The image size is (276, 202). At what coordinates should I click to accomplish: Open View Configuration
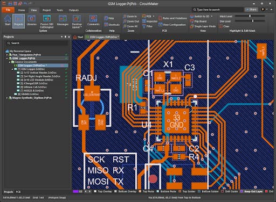tap(172, 25)
